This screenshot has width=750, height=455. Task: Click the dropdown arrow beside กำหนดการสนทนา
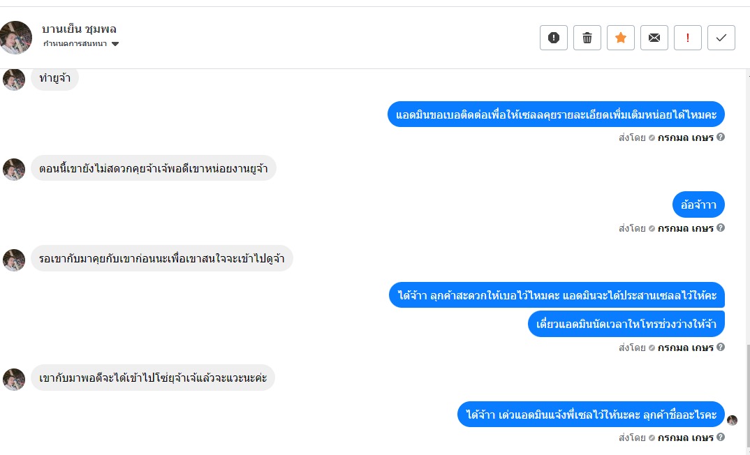[x=115, y=44]
